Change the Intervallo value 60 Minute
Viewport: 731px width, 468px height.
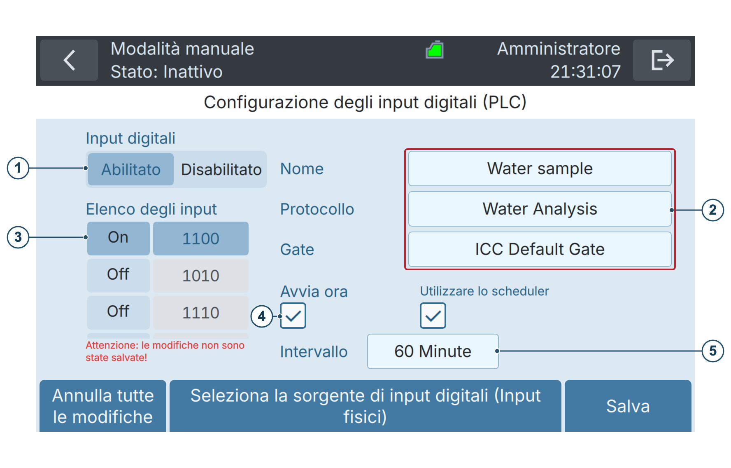(433, 351)
